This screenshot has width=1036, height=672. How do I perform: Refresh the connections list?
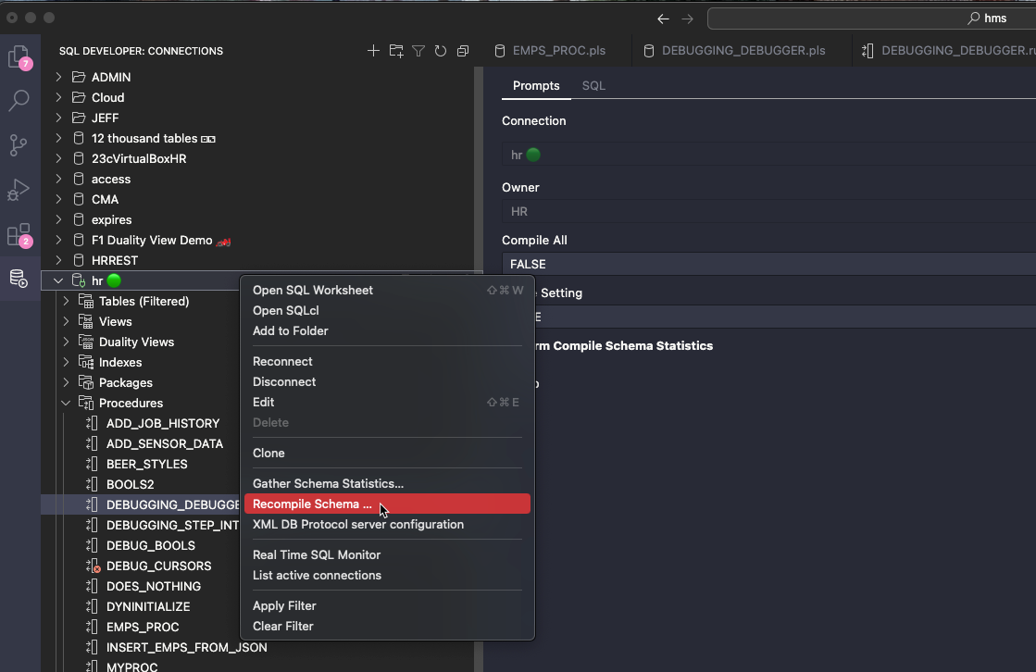coord(441,51)
